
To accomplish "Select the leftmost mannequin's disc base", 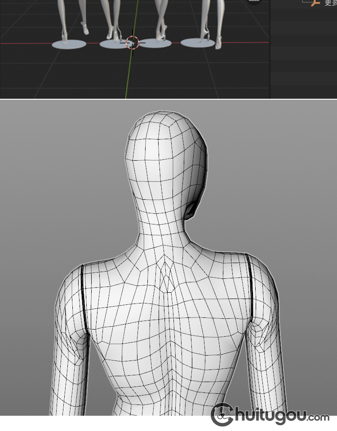I will [x=68, y=44].
